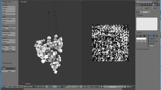
Task: Open the Action Toggle dropdown
Action: tap(9, 68)
